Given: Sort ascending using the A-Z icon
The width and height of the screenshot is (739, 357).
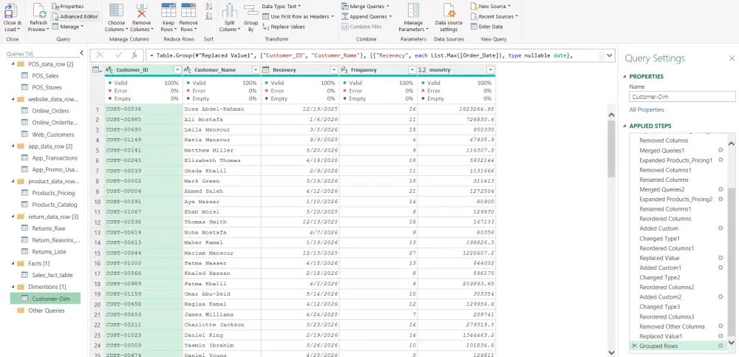Looking at the screenshot, I should pos(209,7).
